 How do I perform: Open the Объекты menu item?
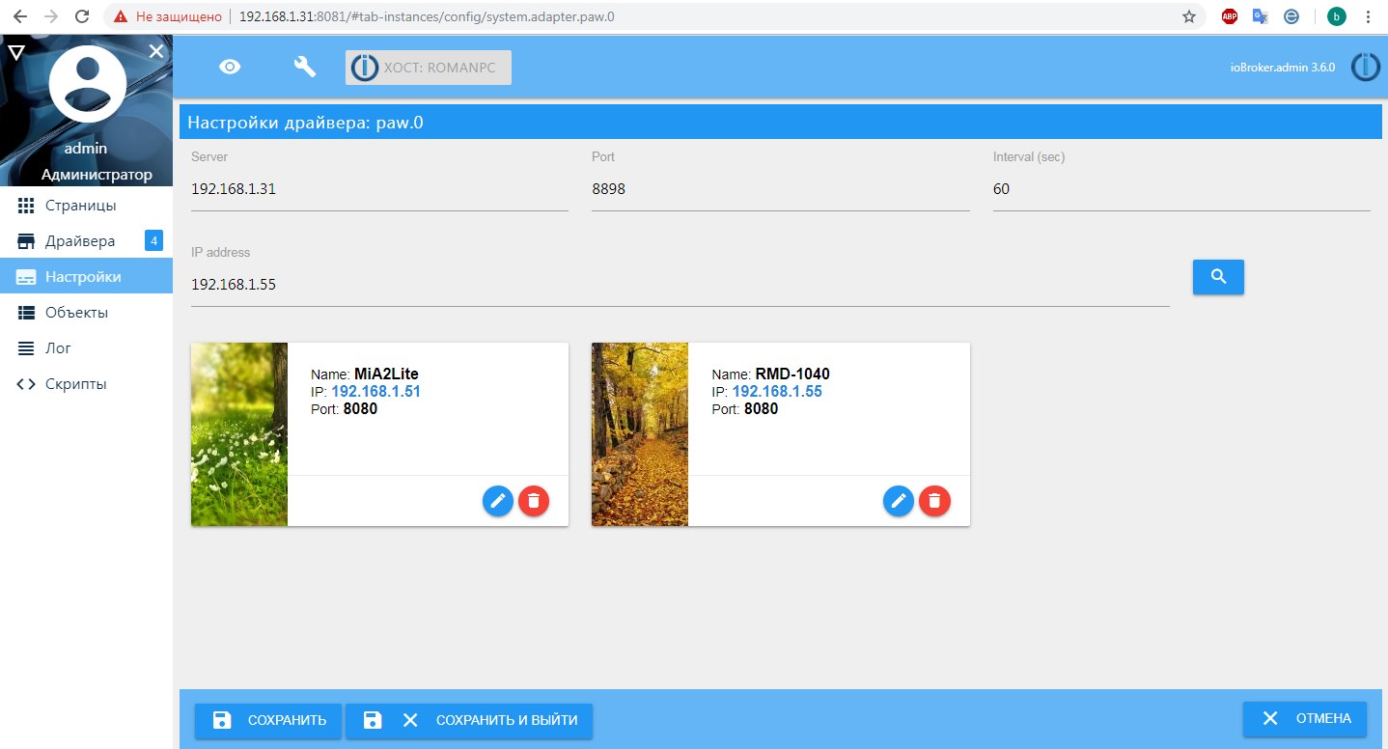[x=87, y=313]
